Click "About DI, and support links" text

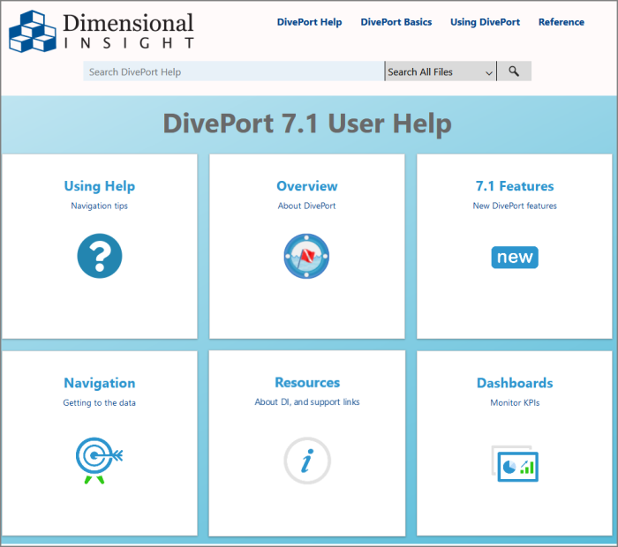pyautogui.click(x=307, y=402)
